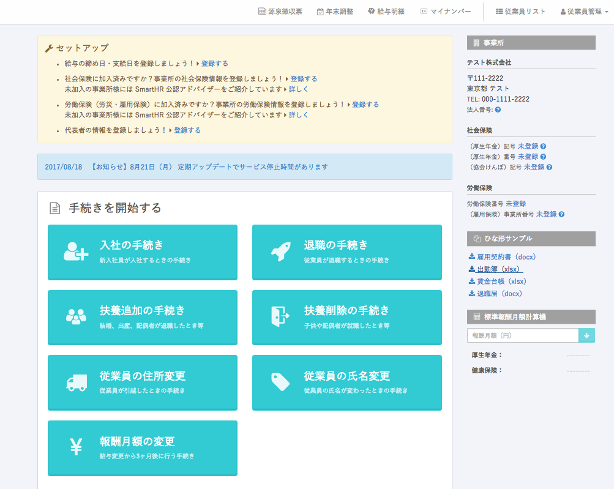The image size is (614, 489).
Task: Click the help icon next to 雇用保険 事業所番号
Action: (561, 215)
